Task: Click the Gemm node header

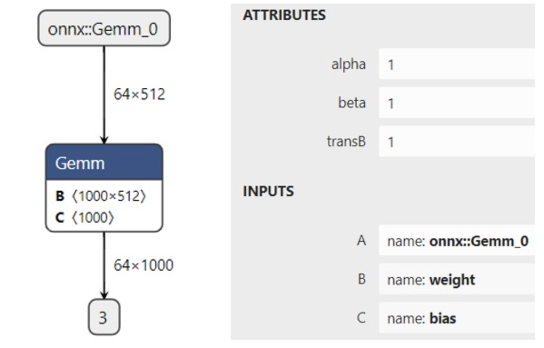Action: pyautogui.click(x=104, y=163)
